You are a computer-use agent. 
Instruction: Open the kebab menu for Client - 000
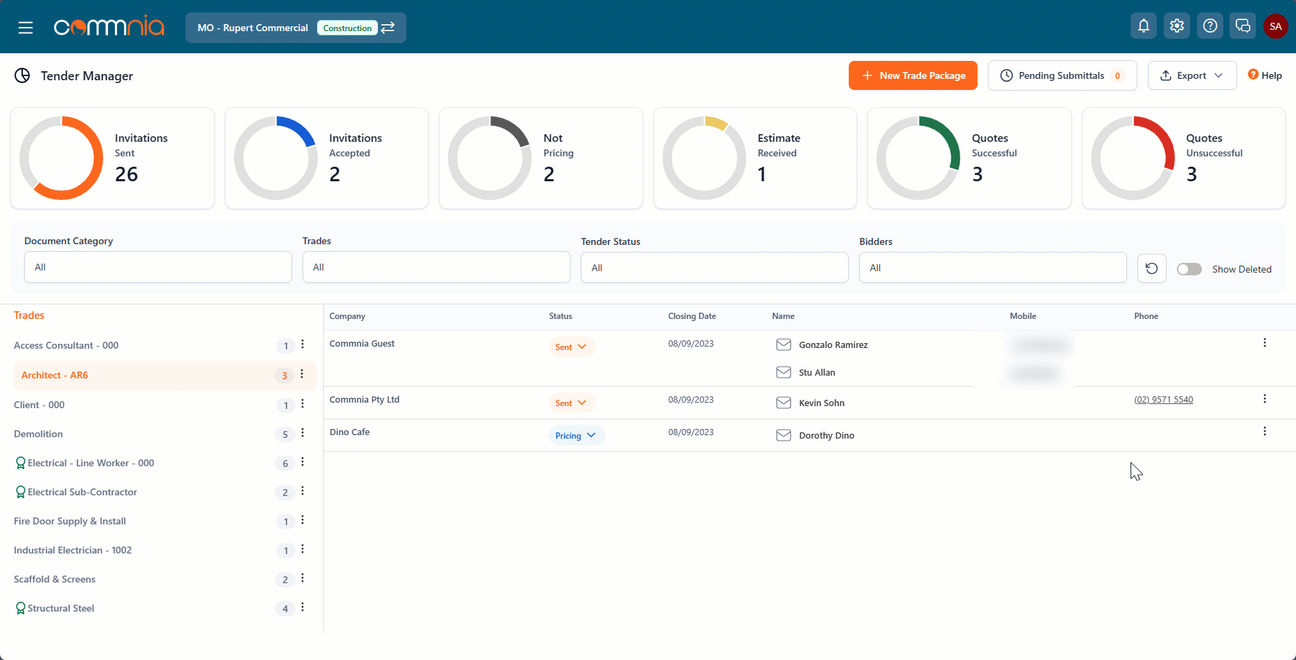(303, 404)
